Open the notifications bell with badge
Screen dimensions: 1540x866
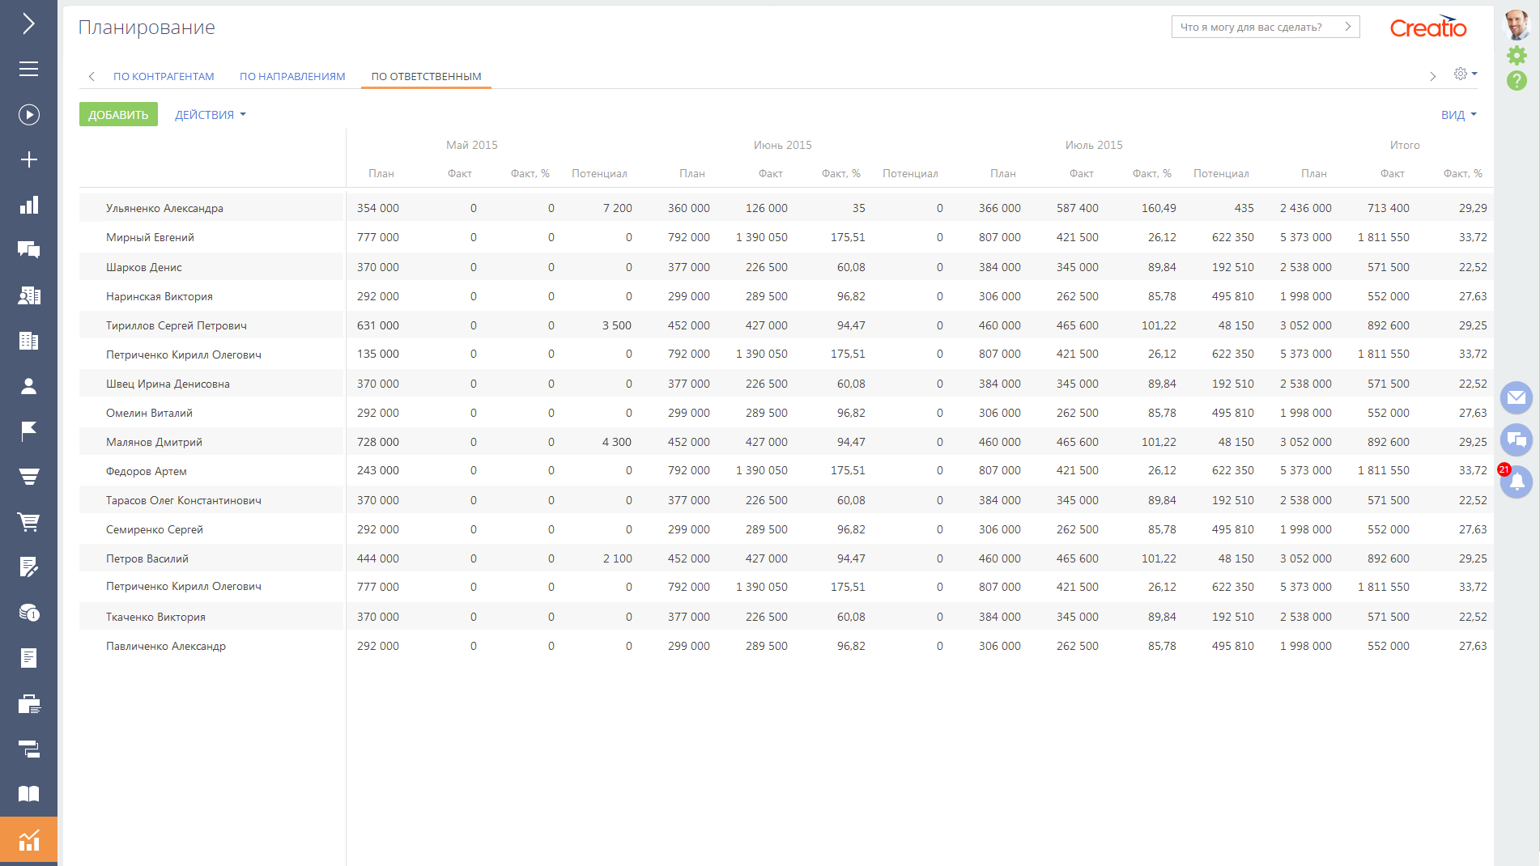pos(1517,482)
